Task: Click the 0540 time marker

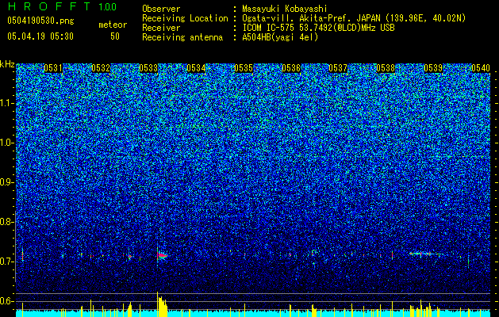Action: (x=481, y=68)
